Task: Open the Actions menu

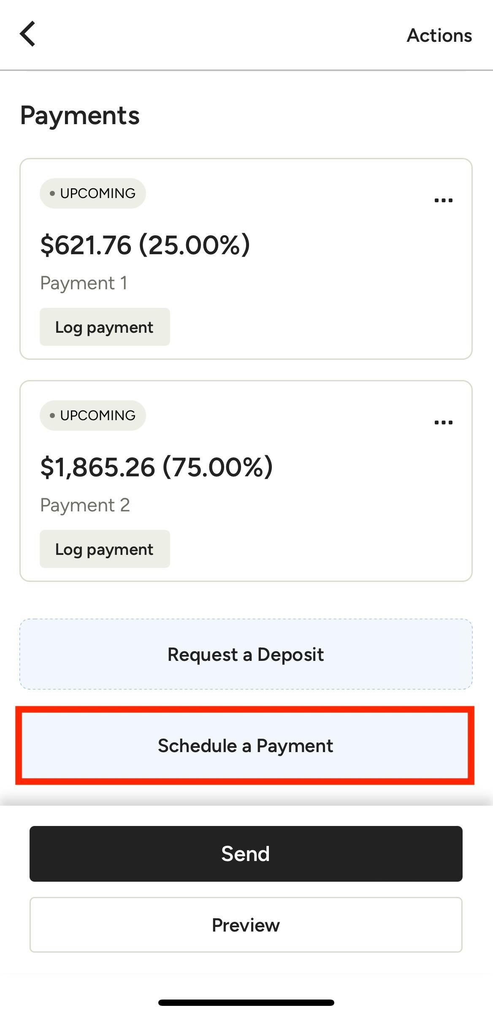Action: click(439, 35)
